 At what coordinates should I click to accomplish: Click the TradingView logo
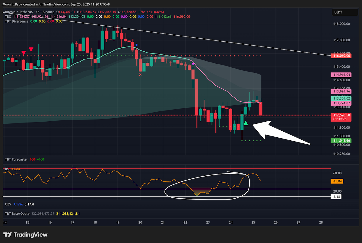[25, 235]
